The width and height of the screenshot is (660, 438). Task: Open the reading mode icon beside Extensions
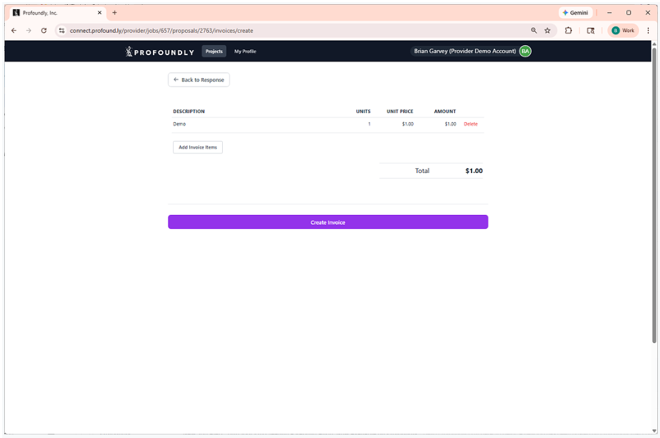tap(591, 31)
